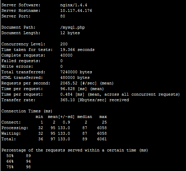The image size is (186, 171).
Task: Click the hostname value '10.117.64.176'
Action: click(76, 10)
